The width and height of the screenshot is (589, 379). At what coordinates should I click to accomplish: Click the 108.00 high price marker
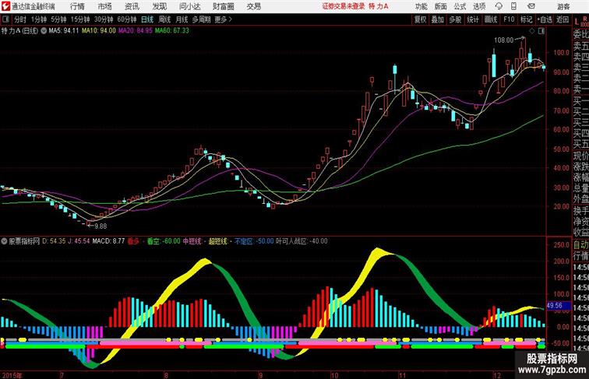(504, 40)
